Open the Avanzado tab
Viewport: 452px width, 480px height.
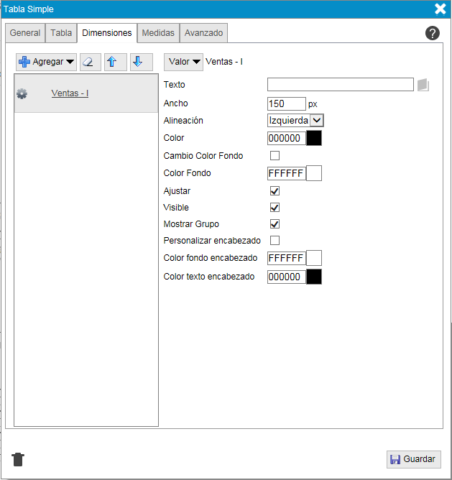coord(203,33)
